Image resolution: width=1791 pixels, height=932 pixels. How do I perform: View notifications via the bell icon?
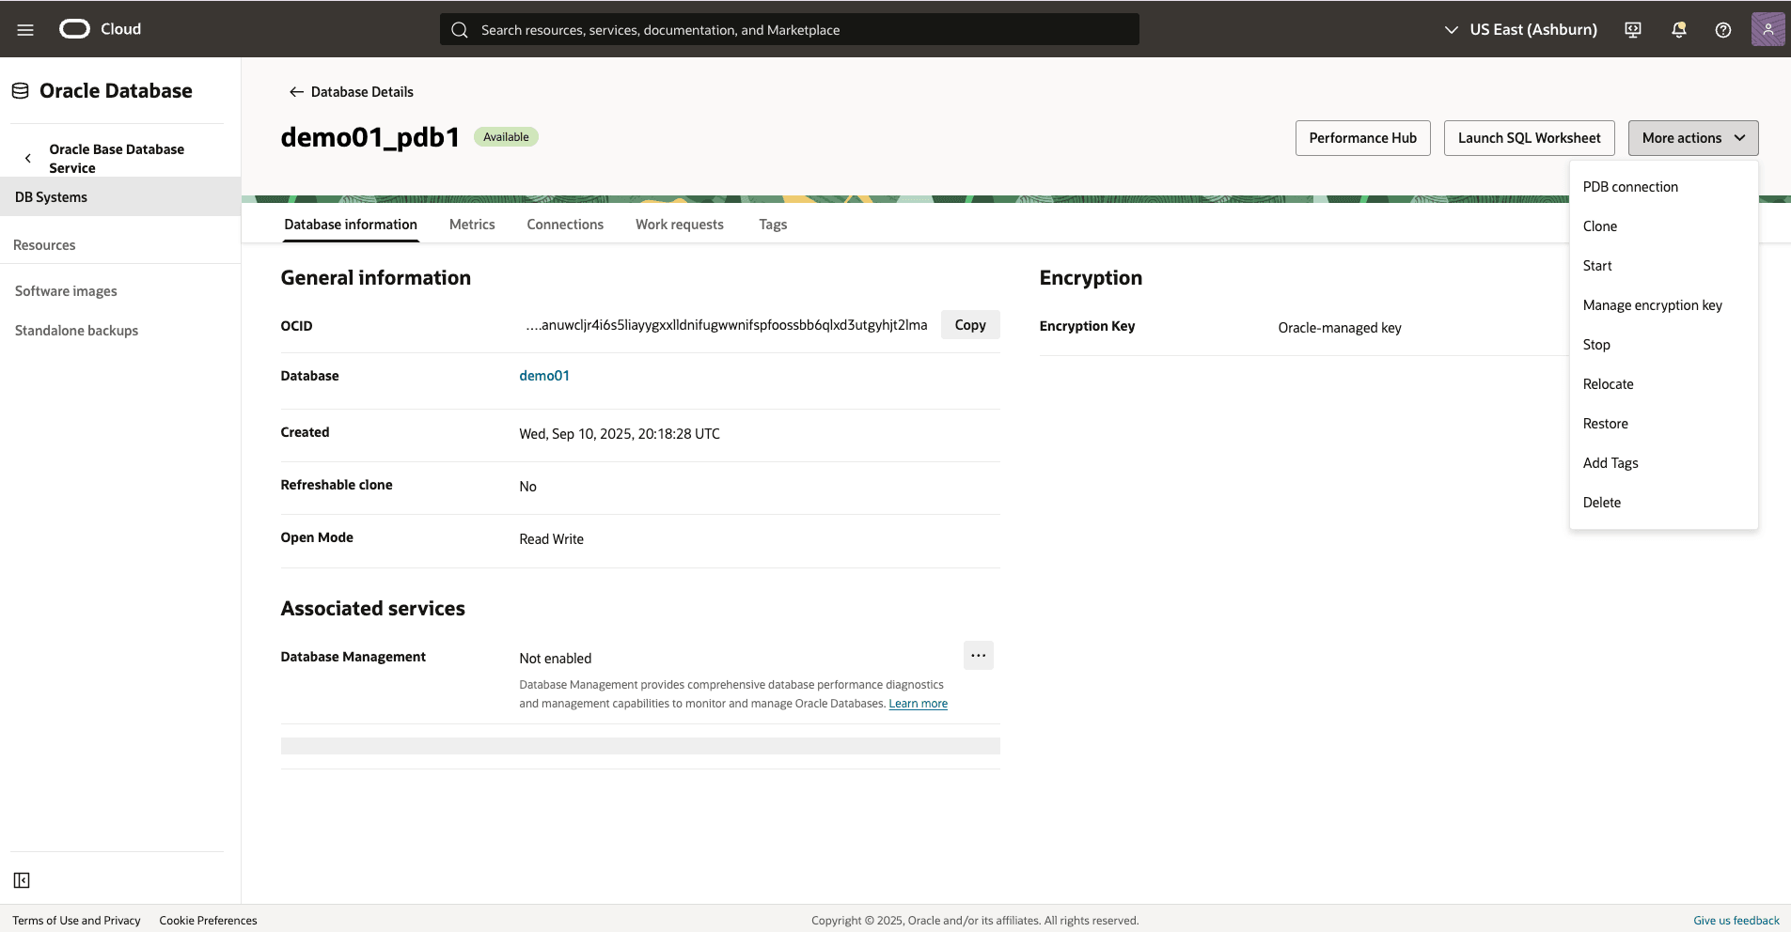(1677, 29)
